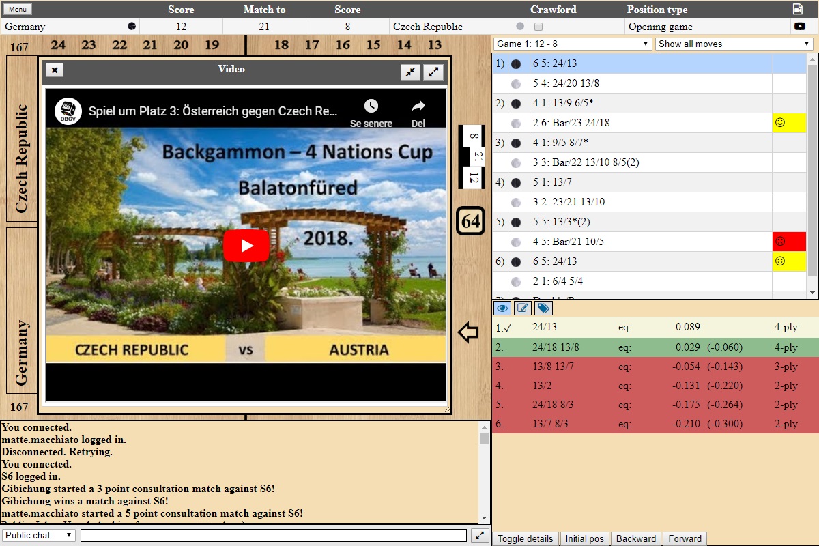Screen dimensions: 819x546
Task: Select move 2 1: 6/4 5/4
Action: tap(649, 281)
